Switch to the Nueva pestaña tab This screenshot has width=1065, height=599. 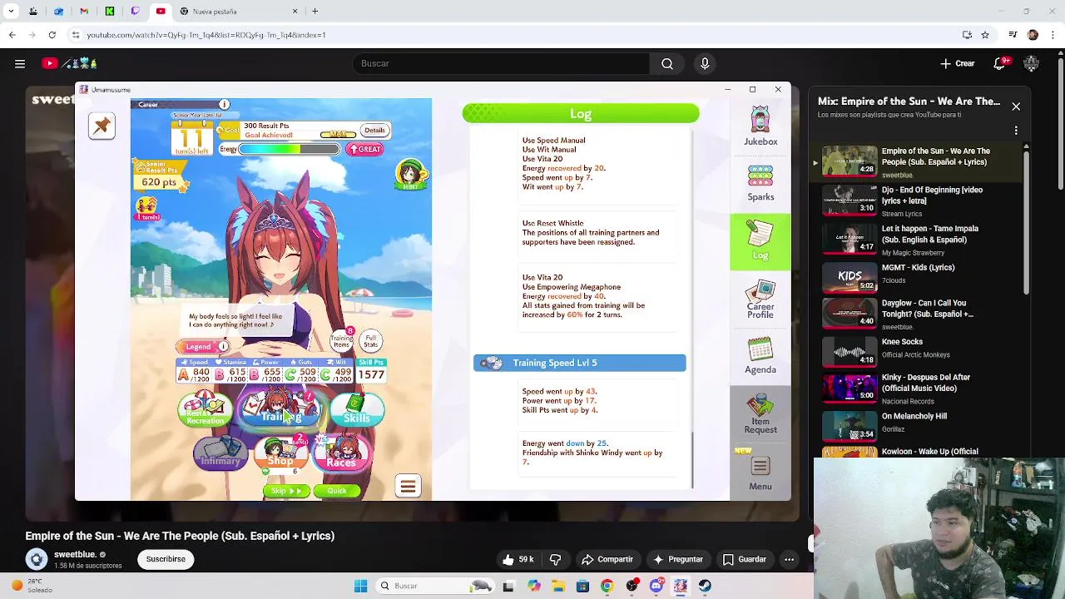240,12
